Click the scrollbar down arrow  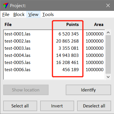[108, 77]
